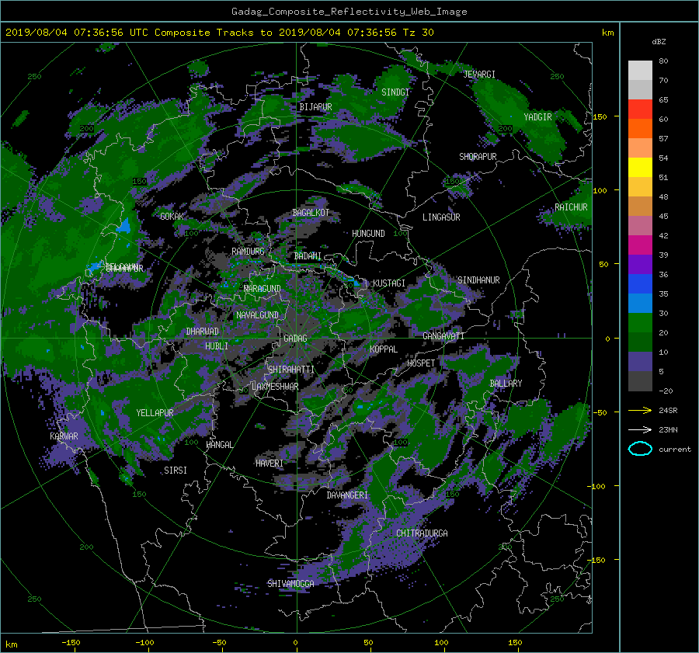This screenshot has height=653, width=699.
Task: Choose the dark gray -20 dBZ swatch
Action: click(x=640, y=380)
